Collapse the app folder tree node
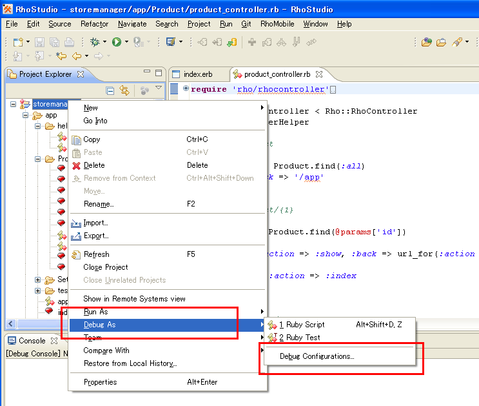This screenshot has height=406, width=479. coord(26,116)
